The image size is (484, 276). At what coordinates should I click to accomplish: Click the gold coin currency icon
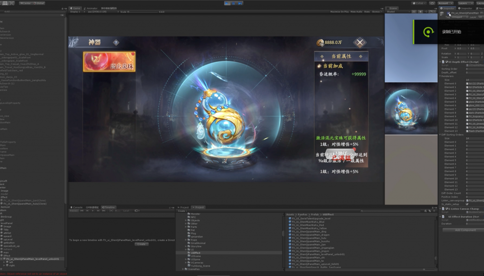click(320, 43)
